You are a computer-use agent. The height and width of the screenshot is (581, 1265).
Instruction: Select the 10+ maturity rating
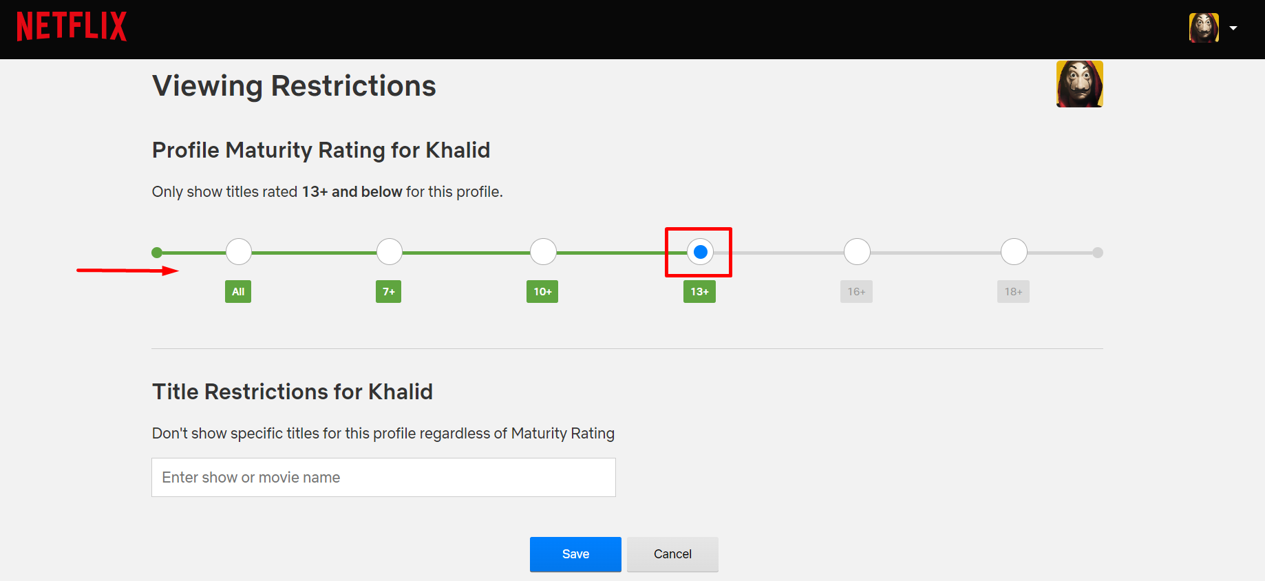[x=542, y=252]
